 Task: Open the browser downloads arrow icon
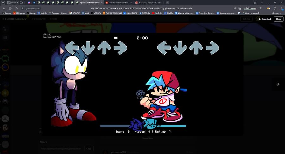[x=282, y=8]
